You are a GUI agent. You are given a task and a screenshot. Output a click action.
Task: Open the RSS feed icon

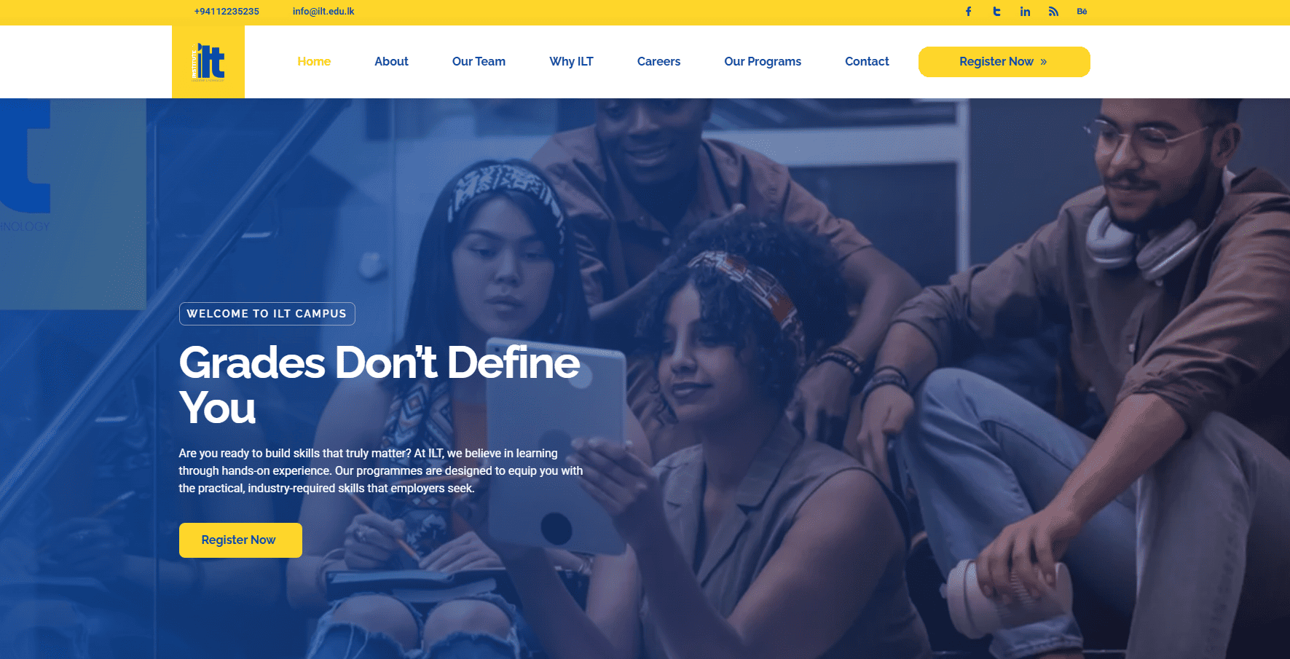pyautogui.click(x=1053, y=12)
